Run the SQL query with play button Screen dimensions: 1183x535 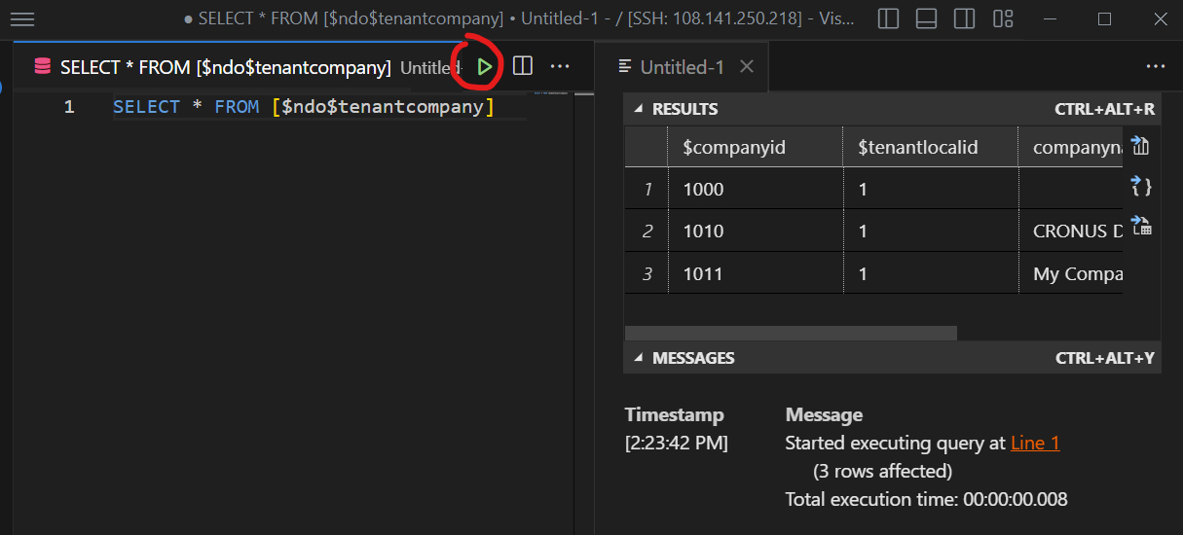[485, 66]
